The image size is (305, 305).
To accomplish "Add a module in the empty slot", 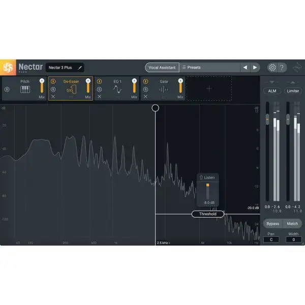I will [x=209, y=88].
